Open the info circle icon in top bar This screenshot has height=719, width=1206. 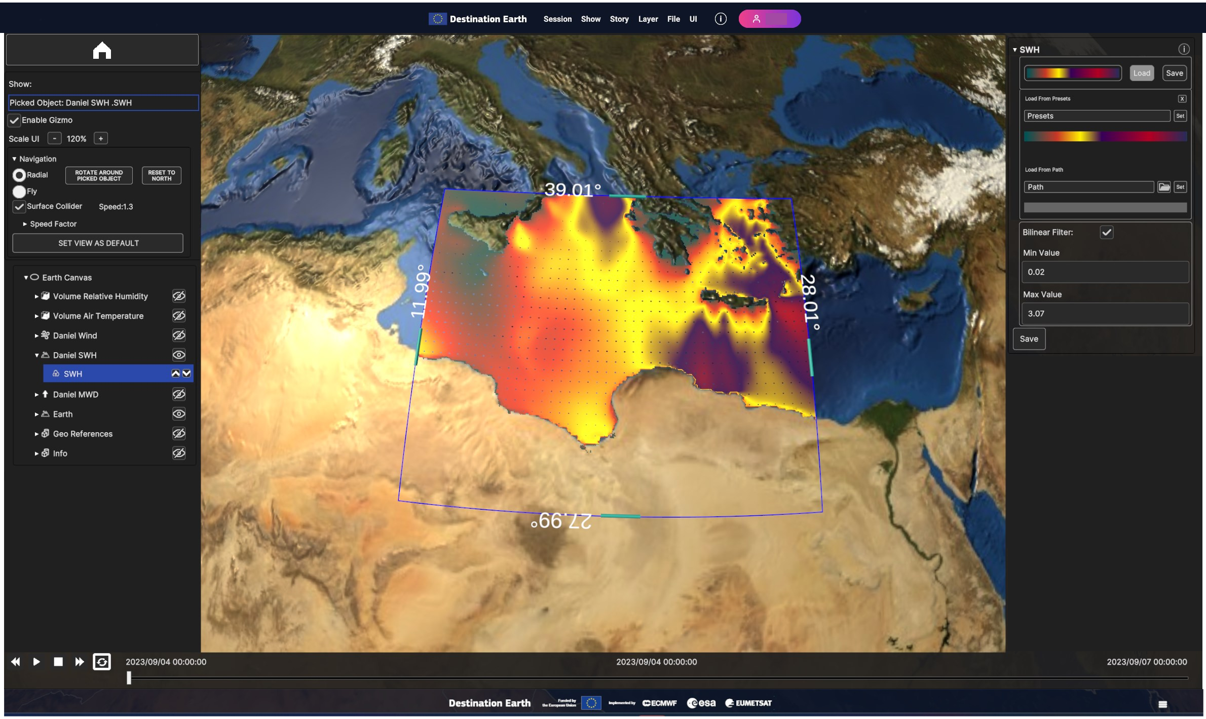pos(720,19)
